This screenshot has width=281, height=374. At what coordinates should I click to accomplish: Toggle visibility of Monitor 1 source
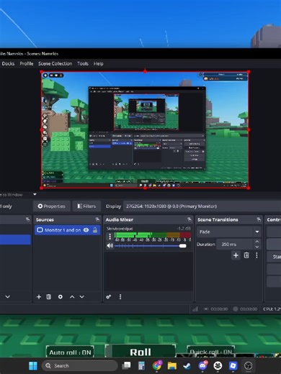coord(86,230)
